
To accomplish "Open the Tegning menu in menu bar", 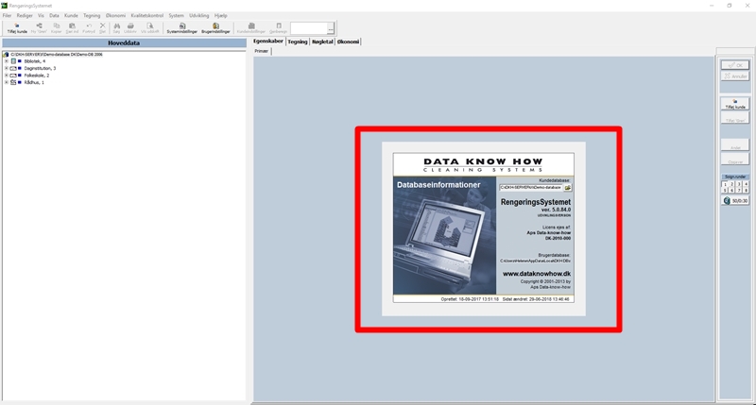I will (x=92, y=15).
